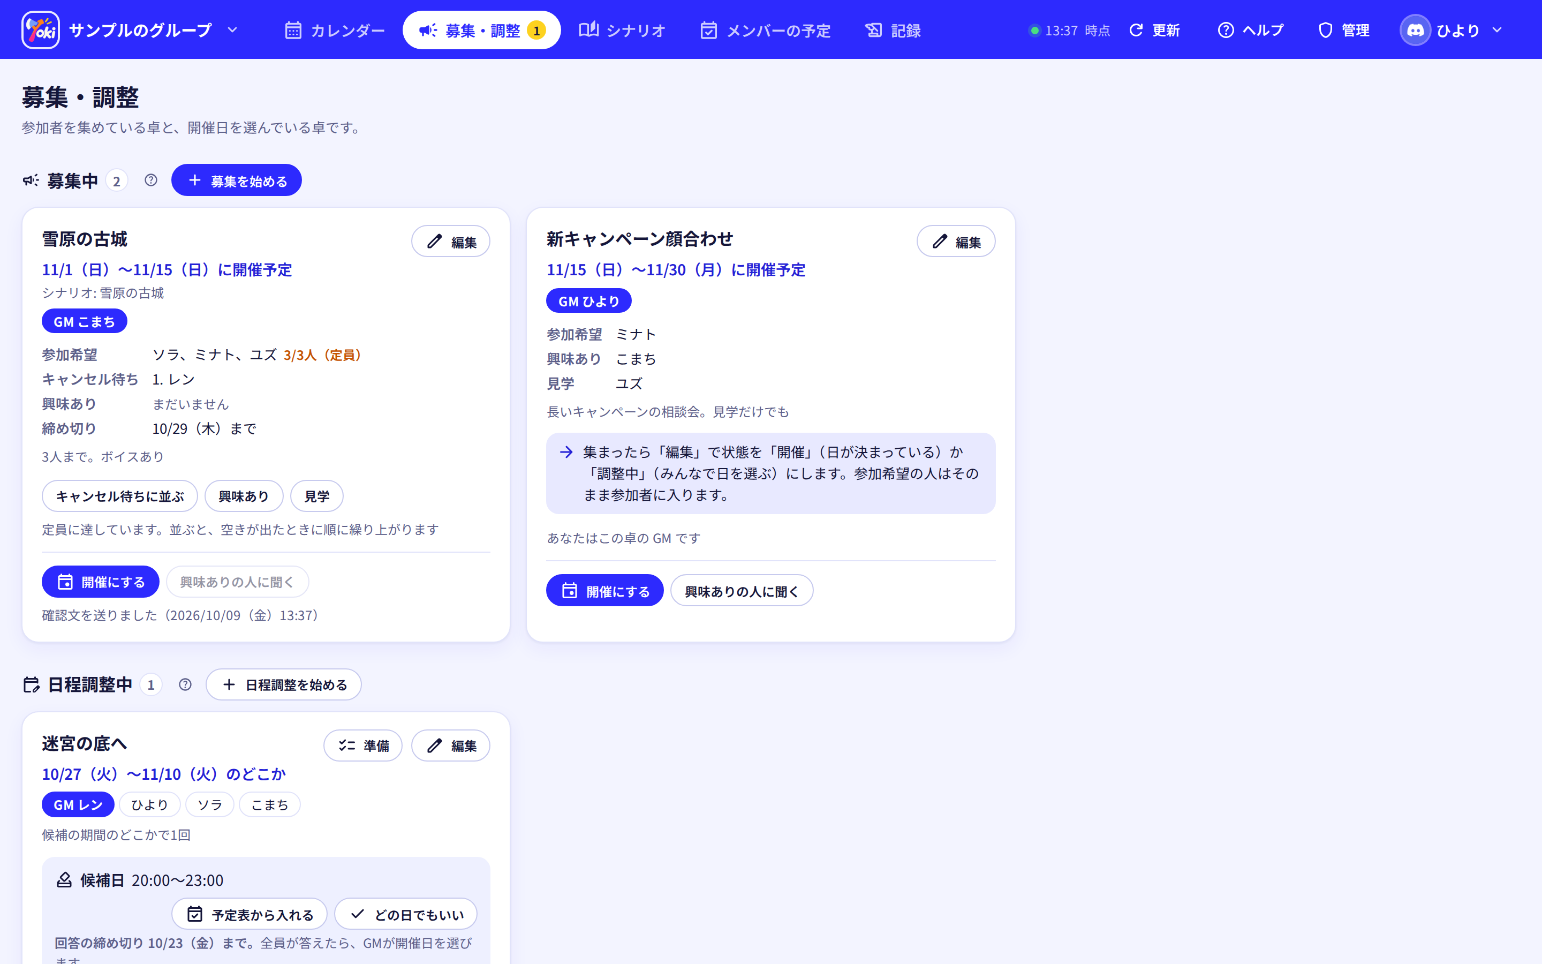Click the ひより member chip in 迷宮の底へ

pyautogui.click(x=150, y=804)
